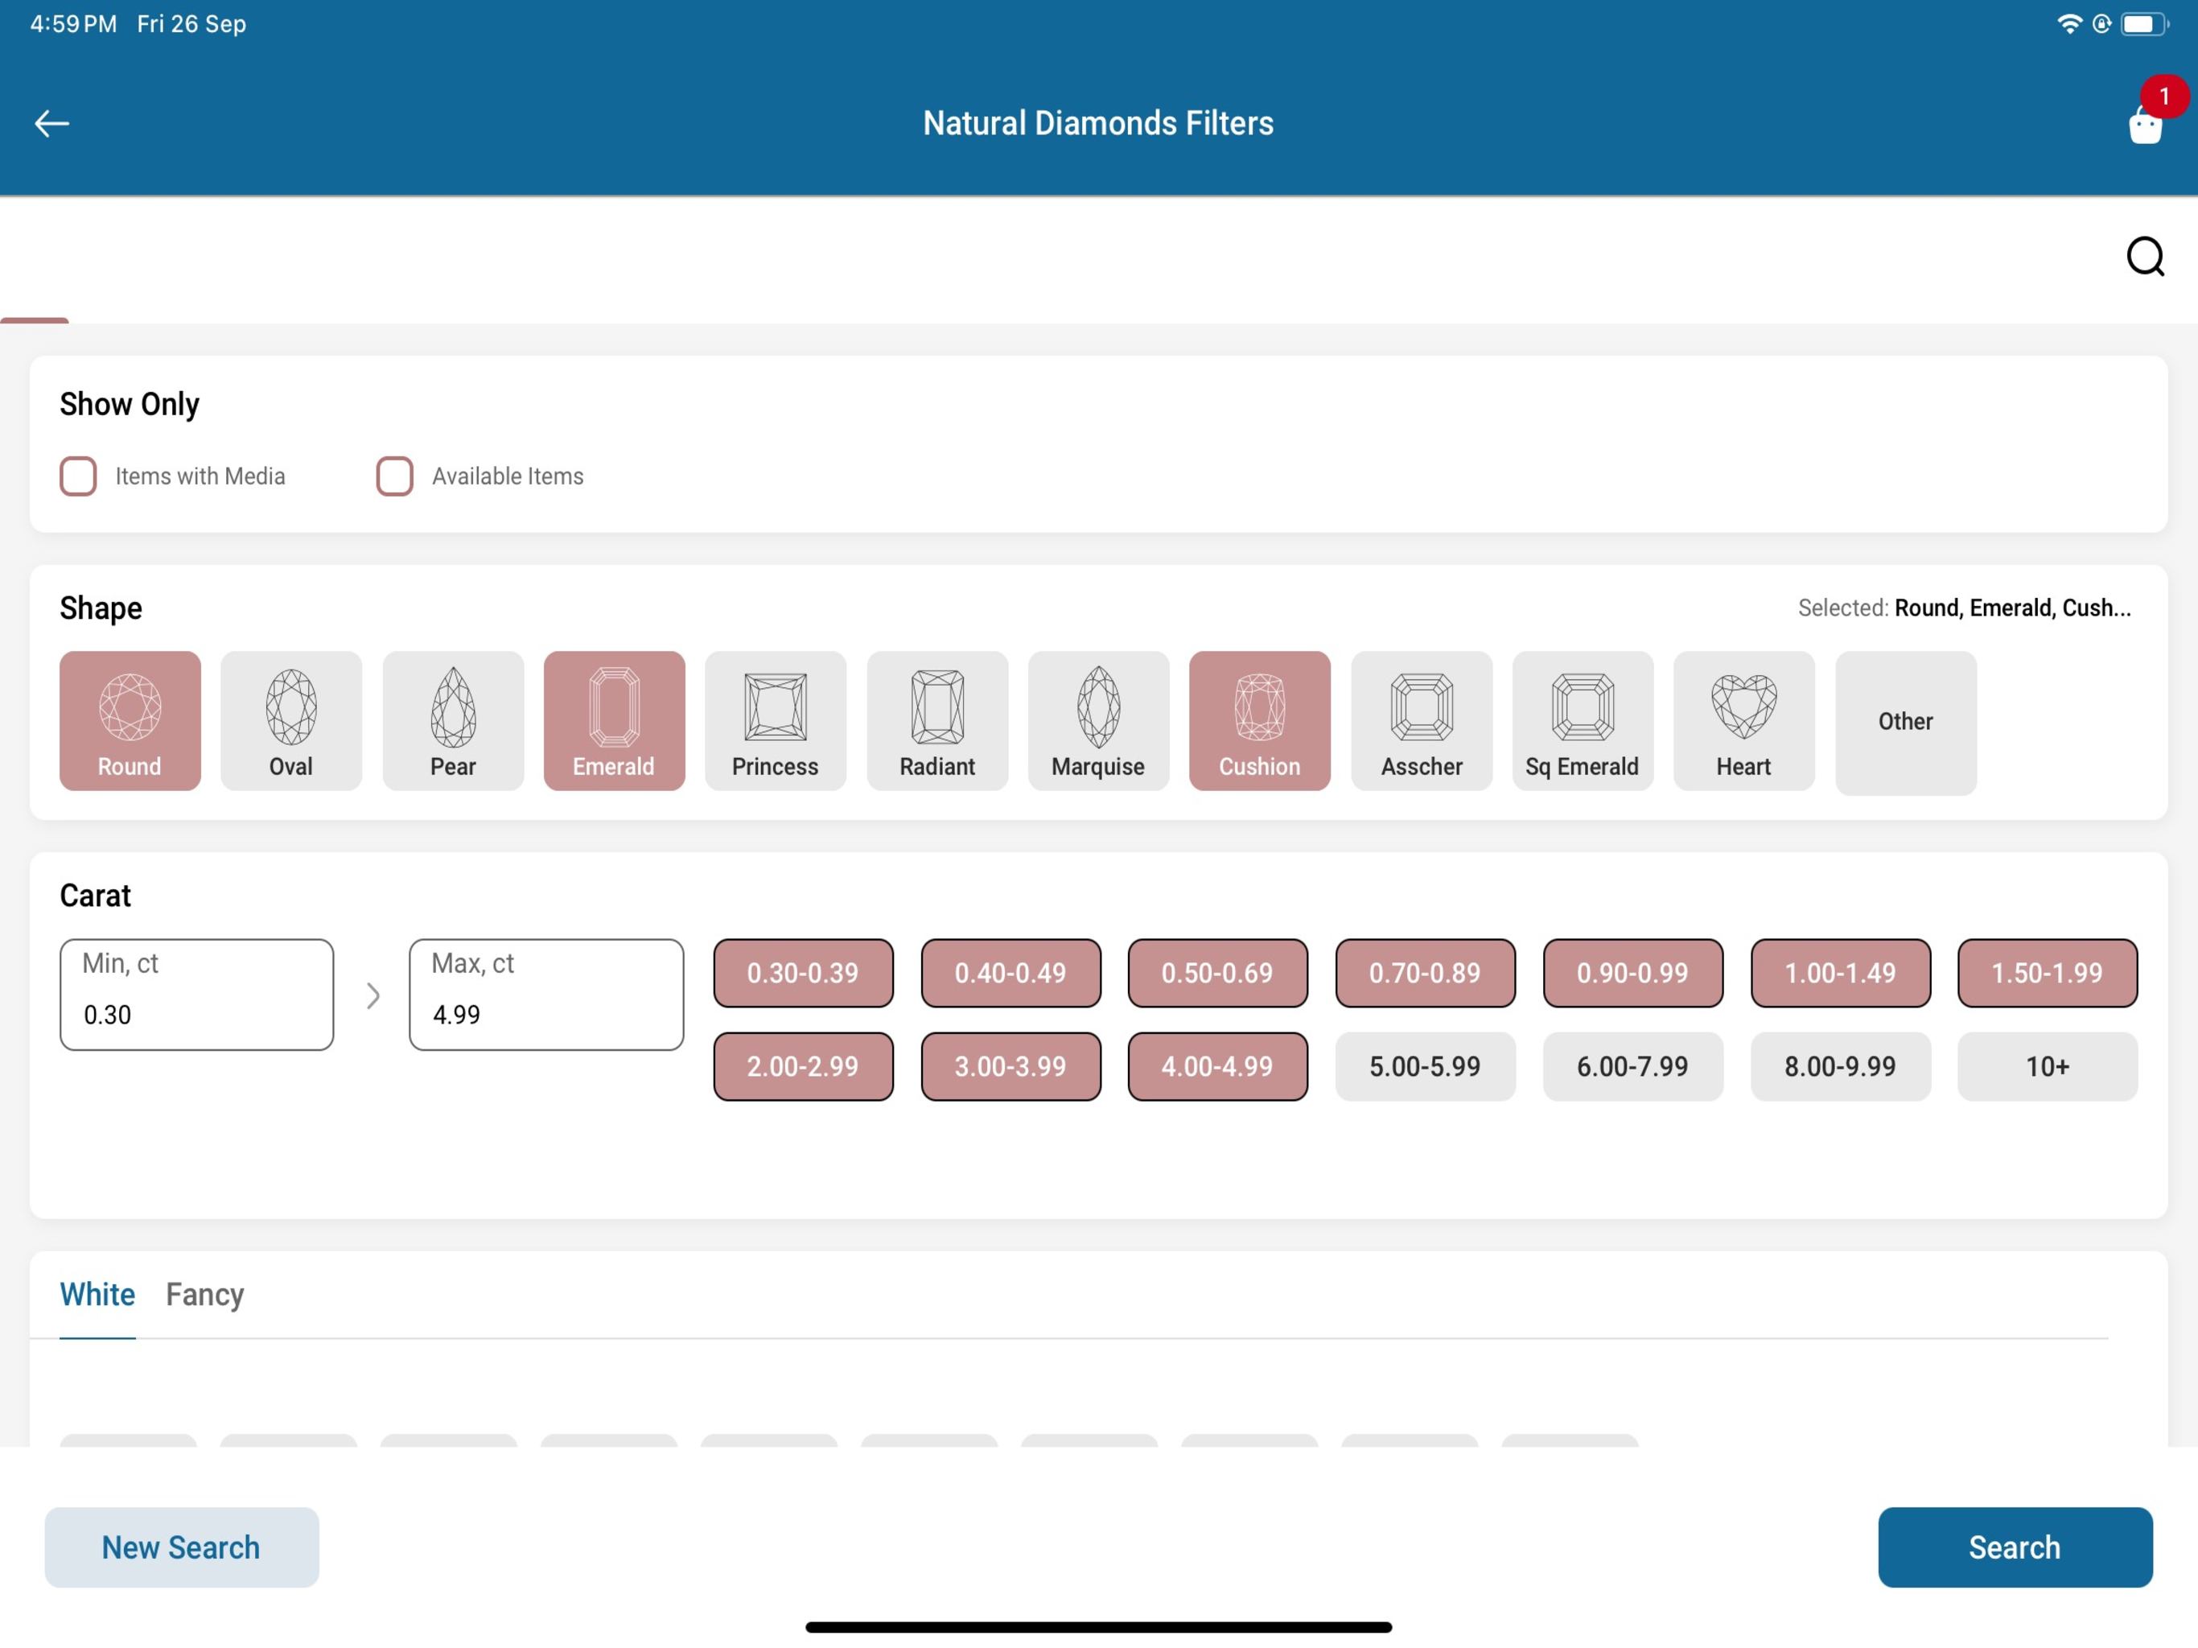Select the 5.00-5.99 carat range
This screenshot has height=1648, width=2198.
[1425, 1066]
